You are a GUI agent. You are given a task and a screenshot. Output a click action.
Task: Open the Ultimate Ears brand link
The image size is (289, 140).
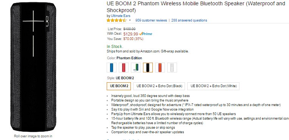click(x=121, y=16)
